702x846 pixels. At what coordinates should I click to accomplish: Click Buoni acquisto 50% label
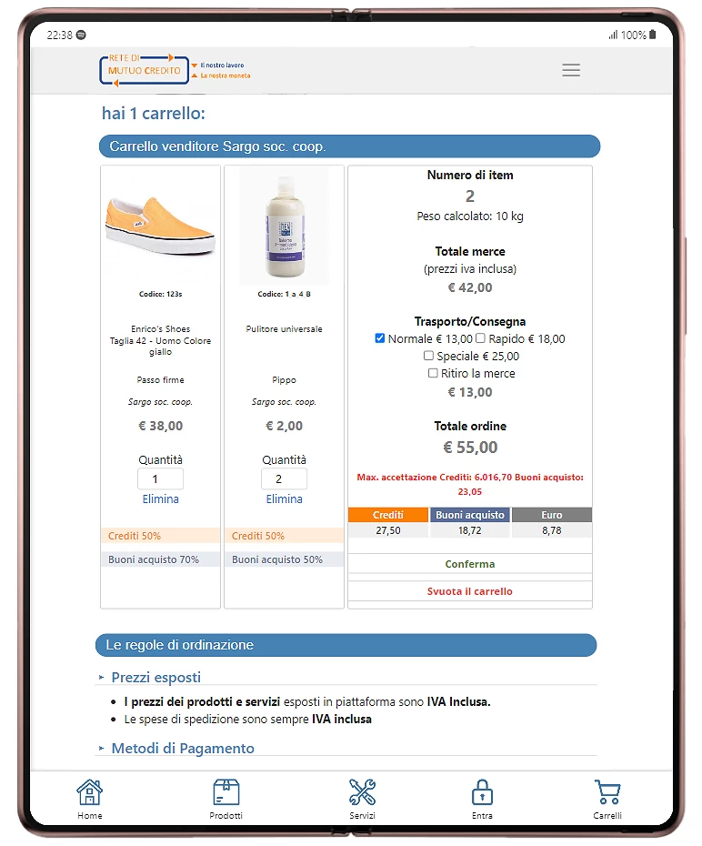[284, 559]
